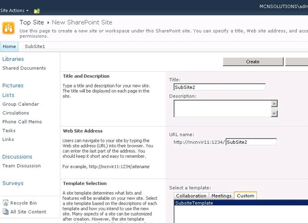Switch to the Custom template tab
This screenshot has height=223, width=308.
coord(246,196)
